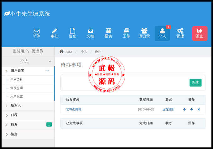Open the 管理 management settings module
This screenshot has height=149, width=213.
pyautogui.click(x=180, y=33)
